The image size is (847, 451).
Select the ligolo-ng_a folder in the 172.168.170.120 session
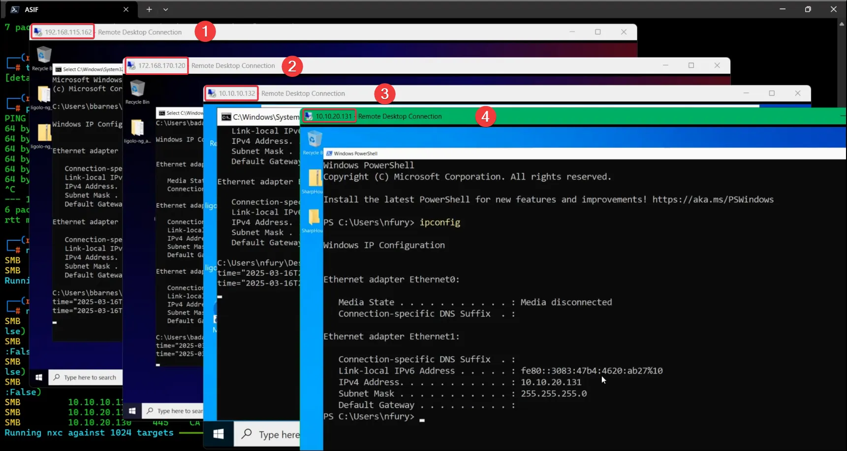pyautogui.click(x=137, y=129)
